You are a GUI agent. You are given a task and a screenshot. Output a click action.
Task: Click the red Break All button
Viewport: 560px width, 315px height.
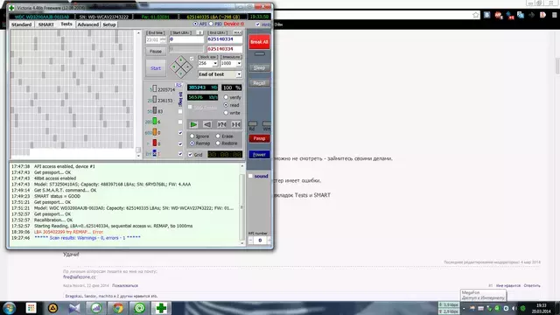tap(259, 42)
